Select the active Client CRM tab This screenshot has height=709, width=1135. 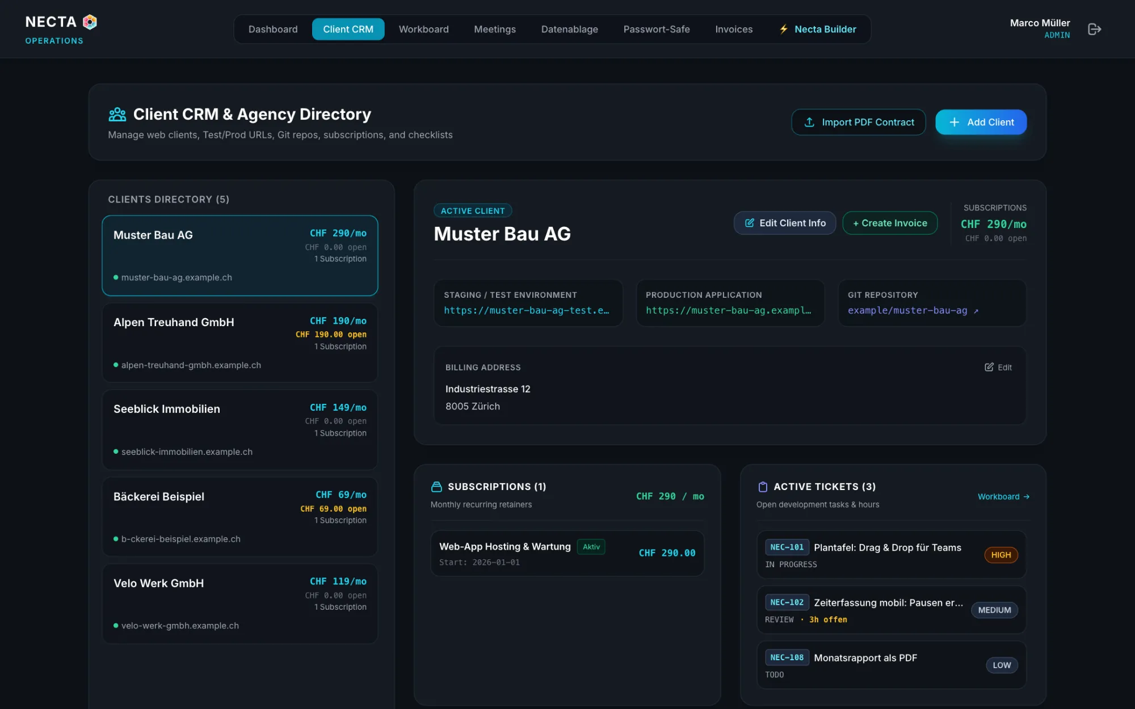click(348, 29)
